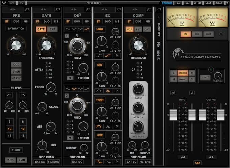Toggle the HIGH EQ band on/off
Viewport: 230px width, 168px height.
tap(100, 29)
